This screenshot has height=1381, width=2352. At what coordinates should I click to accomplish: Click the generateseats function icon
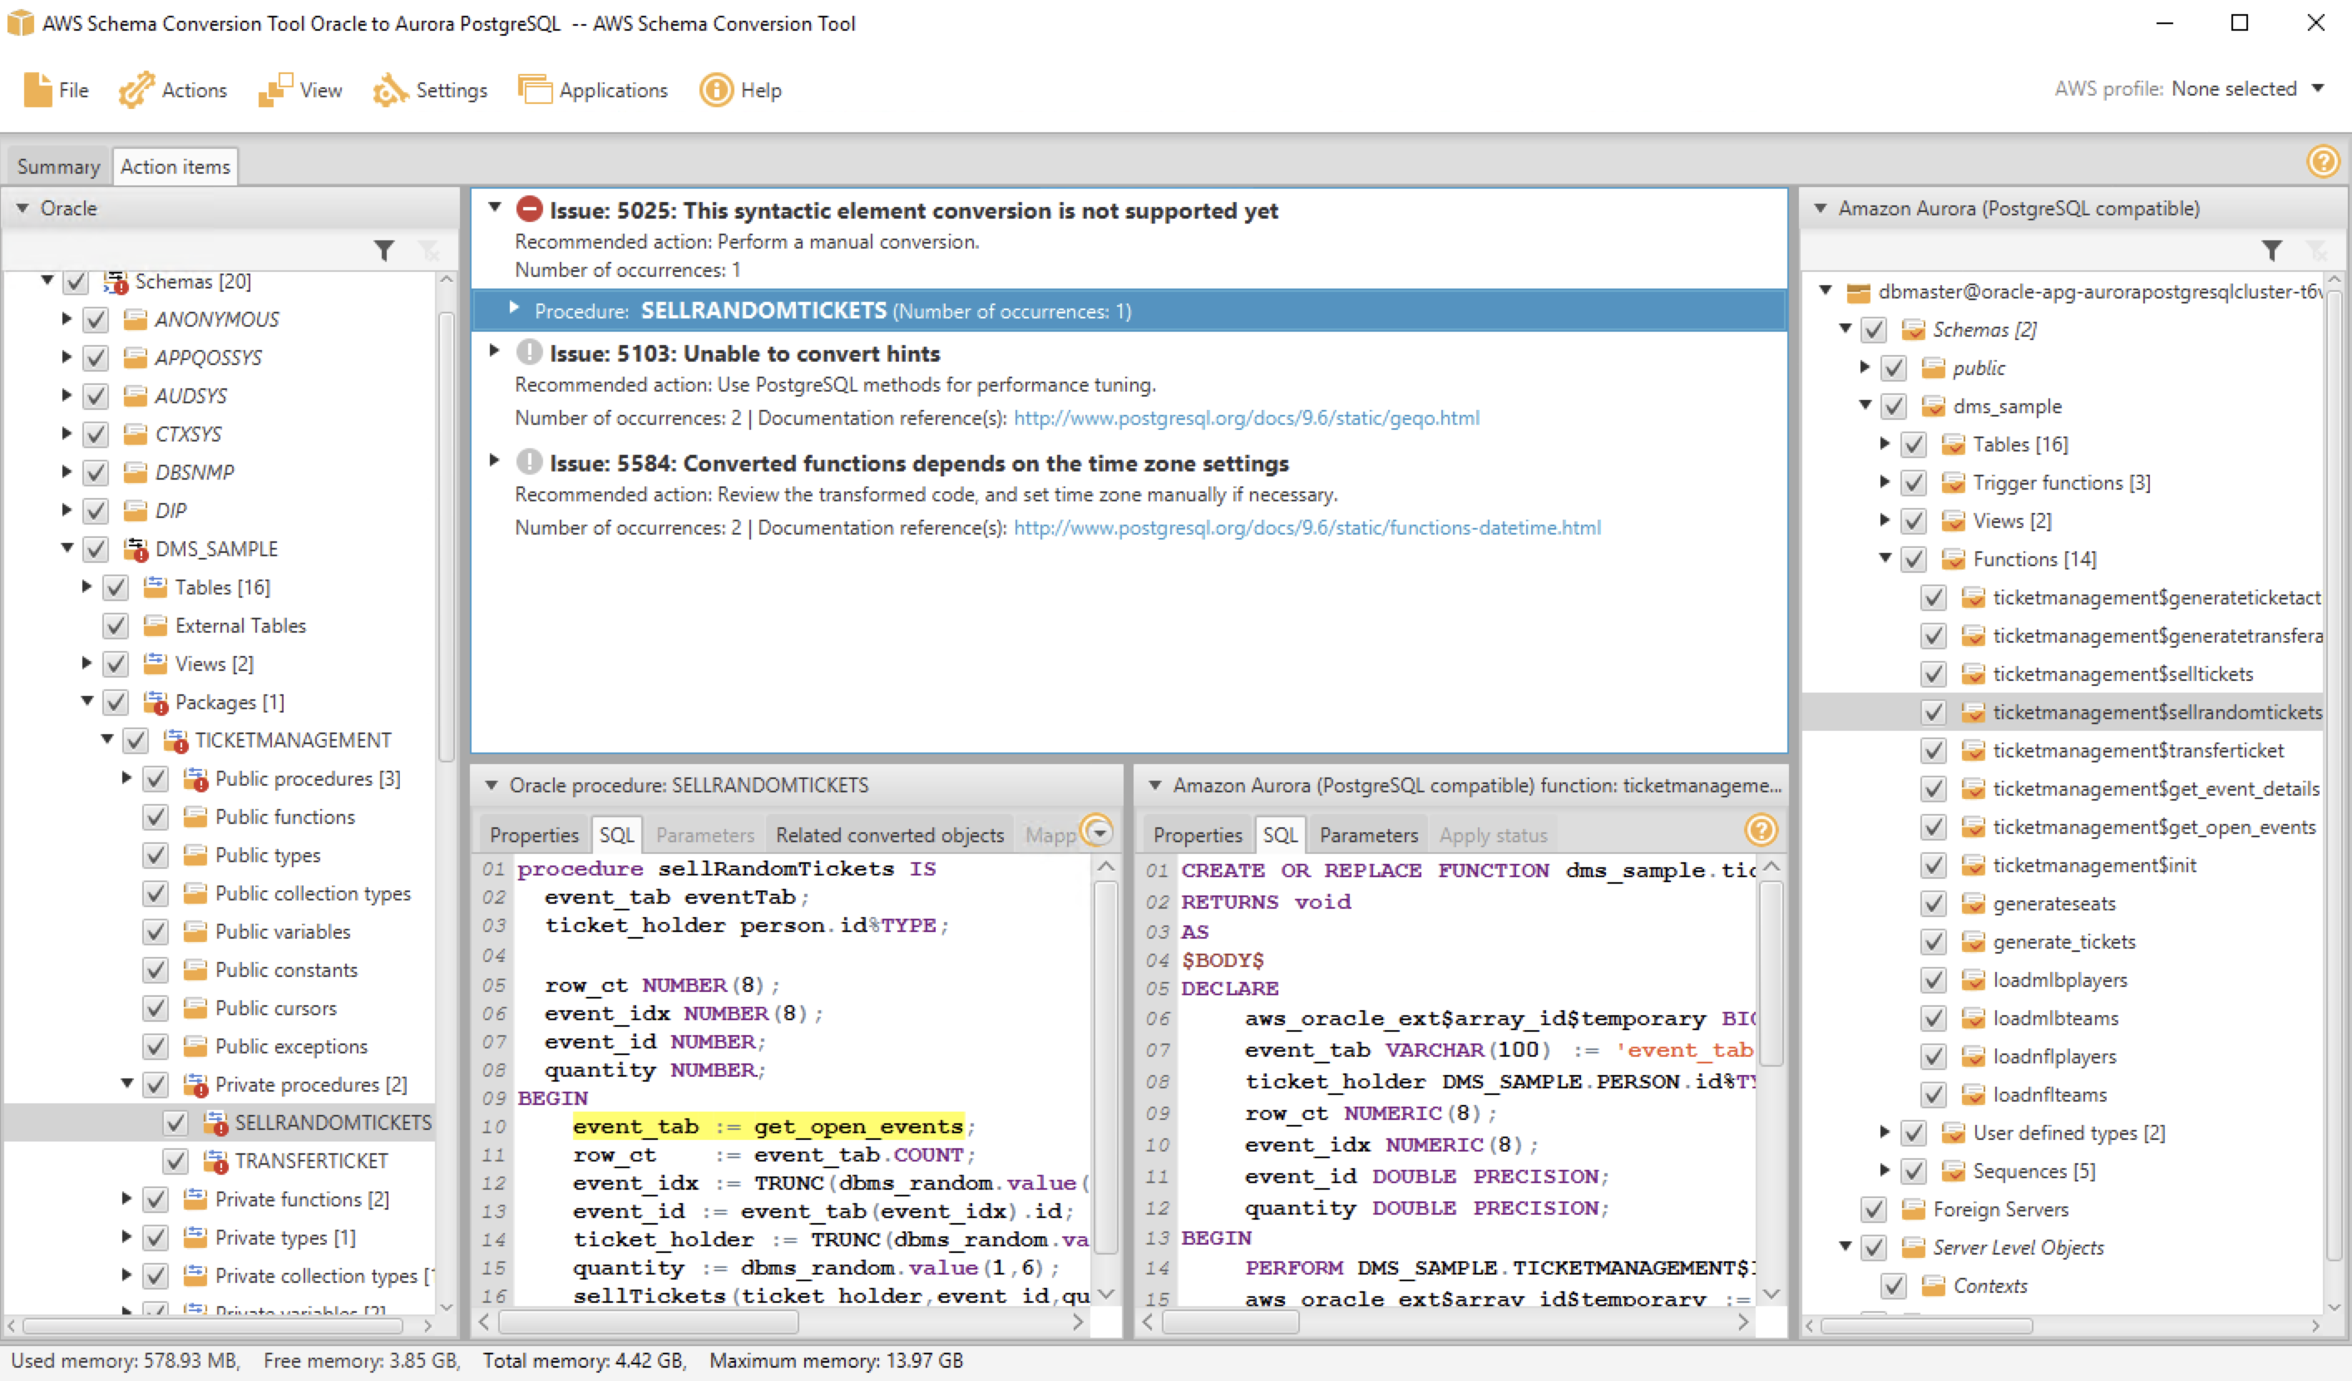(x=1972, y=903)
